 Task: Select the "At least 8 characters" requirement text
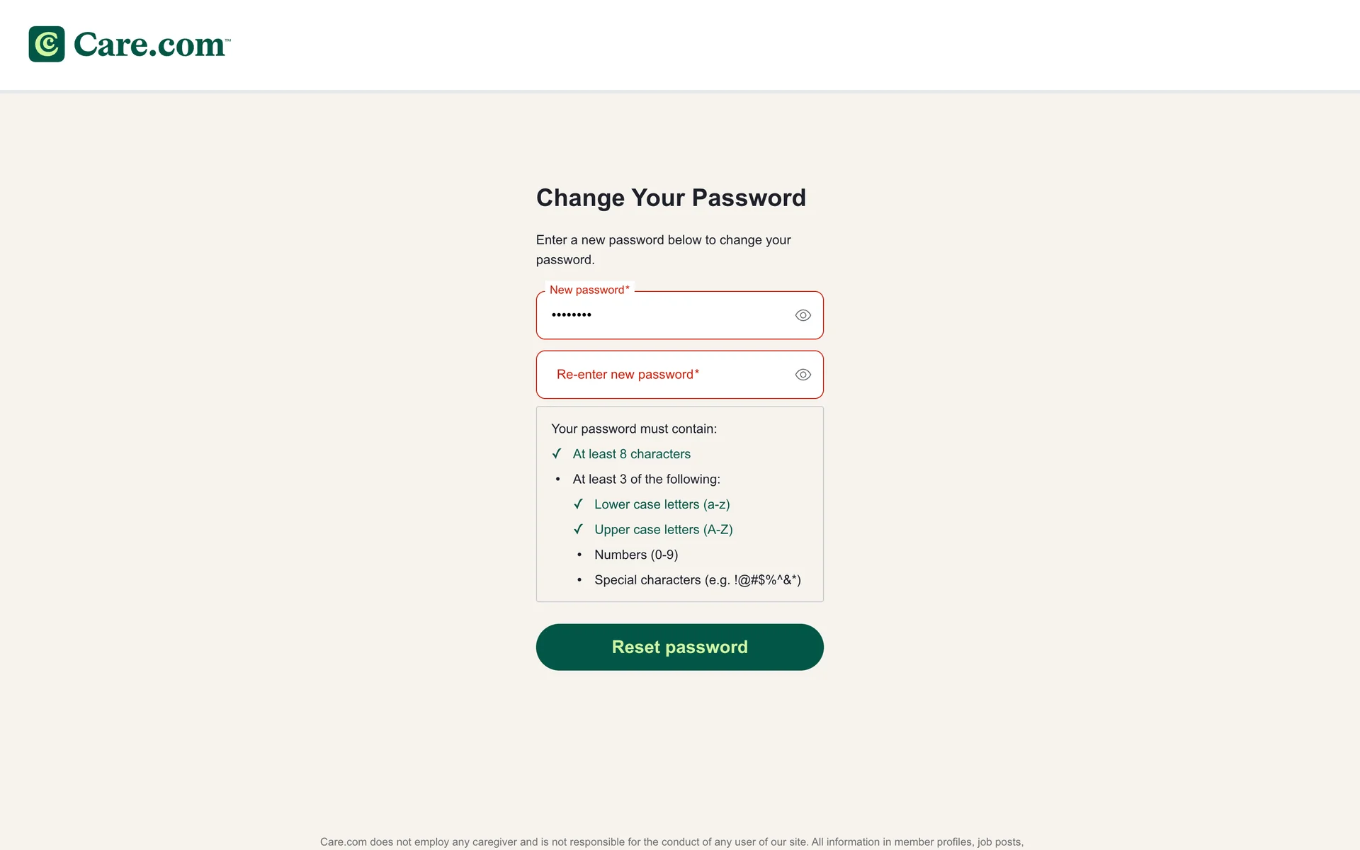pos(631,454)
